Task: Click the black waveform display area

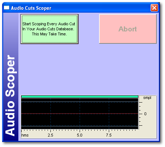Action: (80, 114)
